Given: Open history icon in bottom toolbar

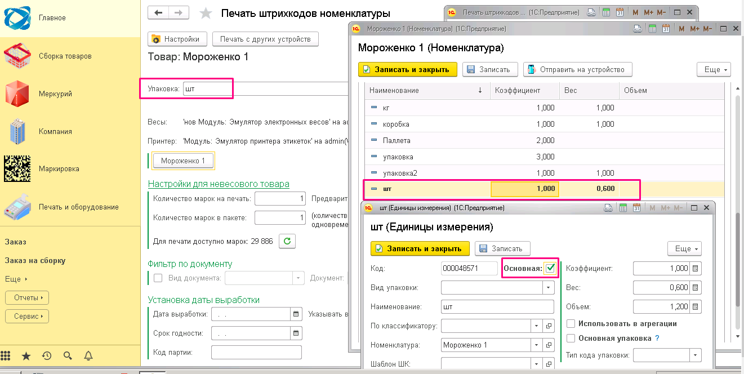Looking at the screenshot, I should click(47, 355).
